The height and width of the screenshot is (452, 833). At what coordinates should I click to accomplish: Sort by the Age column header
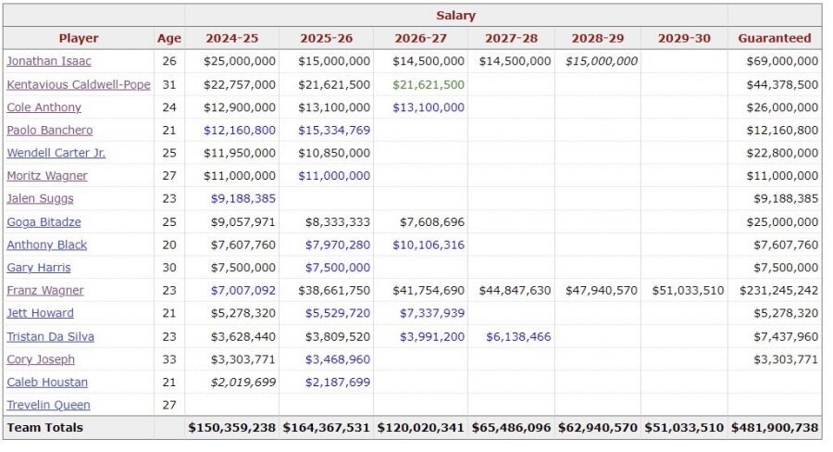169,38
